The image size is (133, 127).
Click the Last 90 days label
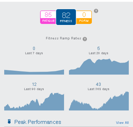(34, 89)
